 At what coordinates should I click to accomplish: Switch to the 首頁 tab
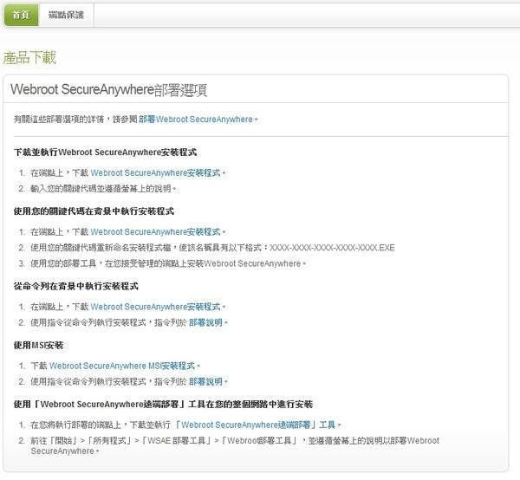point(21,15)
